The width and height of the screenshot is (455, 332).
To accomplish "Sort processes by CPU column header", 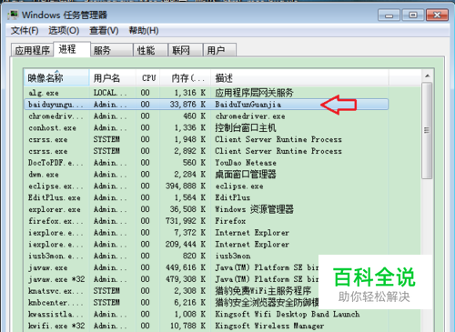I will coord(148,78).
